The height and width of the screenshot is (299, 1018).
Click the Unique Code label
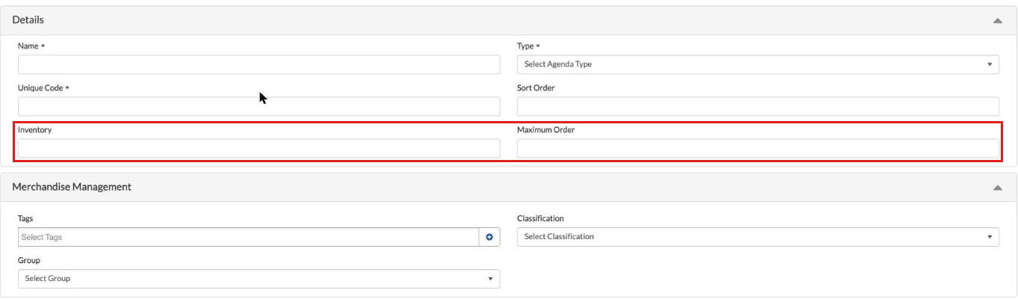pos(40,88)
